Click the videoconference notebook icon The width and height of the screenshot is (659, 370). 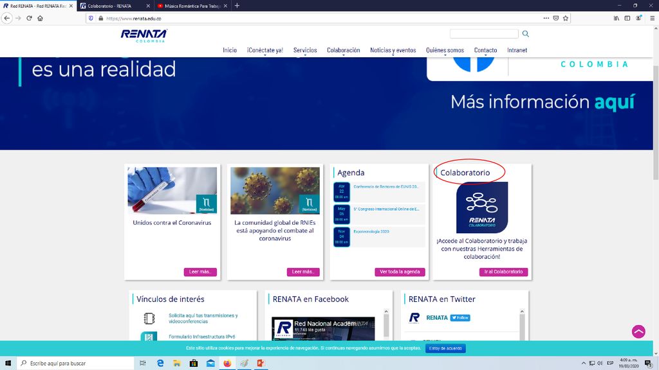pos(149,319)
